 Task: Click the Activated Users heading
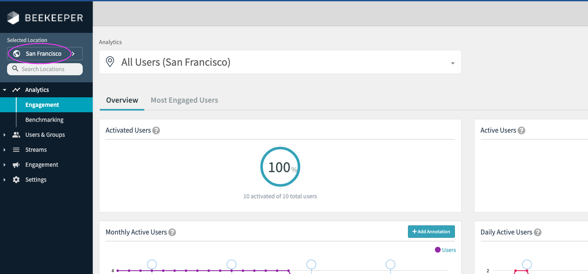pyautogui.click(x=128, y=131)
